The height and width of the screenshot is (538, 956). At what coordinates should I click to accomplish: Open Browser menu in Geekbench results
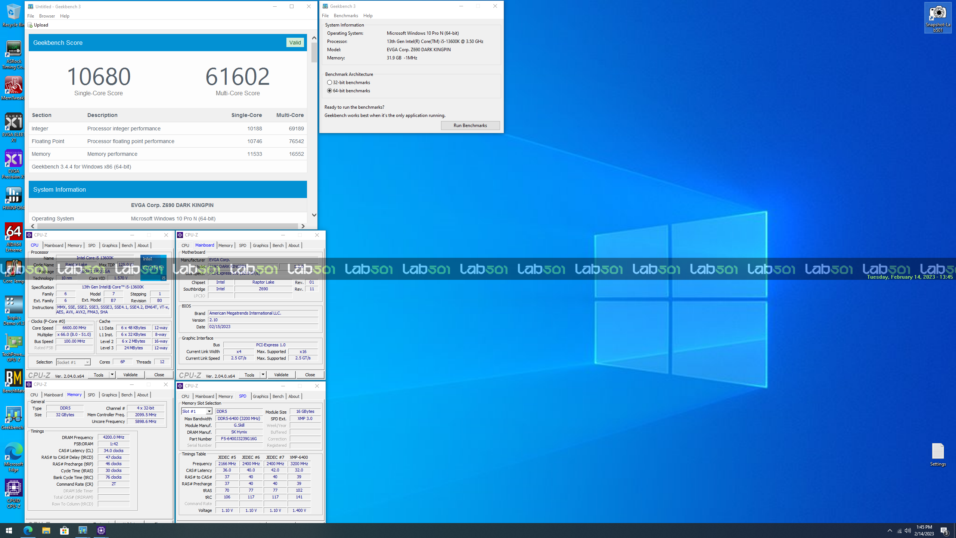[x=47, y=16]
